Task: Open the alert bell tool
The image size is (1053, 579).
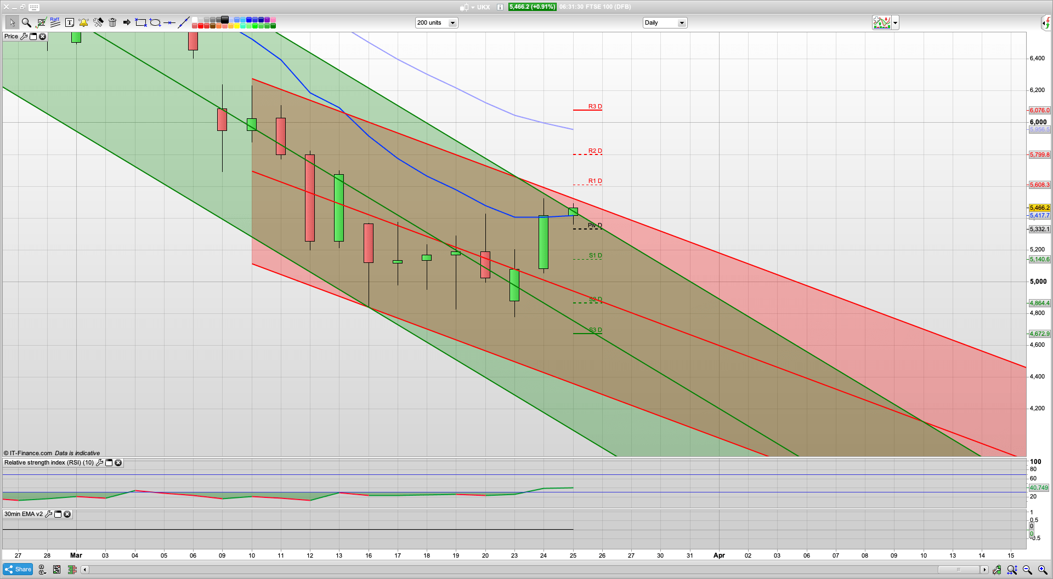Action: pyautogui.click(x=83, y=22)
